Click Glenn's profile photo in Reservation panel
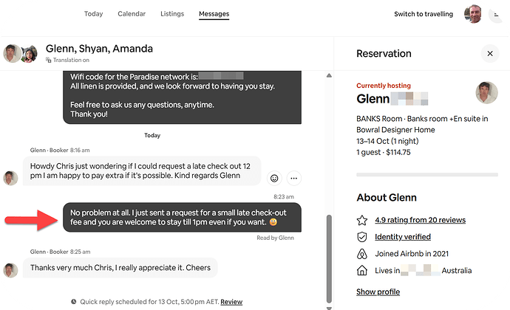510x310 pixels. tap(486, 92)
